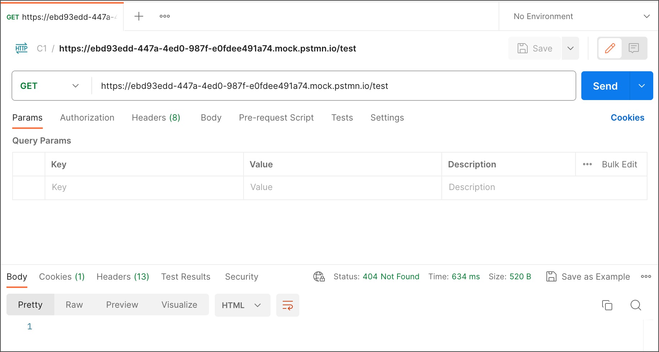
Task: Open the HTML format dropdown
Action: click(242, 305)
